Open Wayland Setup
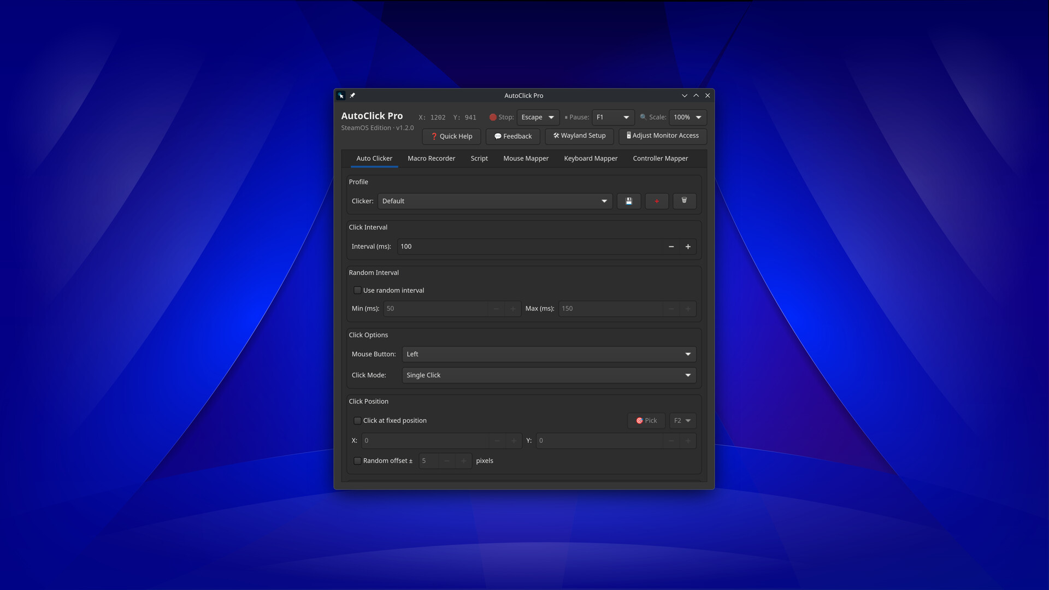Screen dimensions: 1049x590 pyautogui.click(x=580, y=135)
